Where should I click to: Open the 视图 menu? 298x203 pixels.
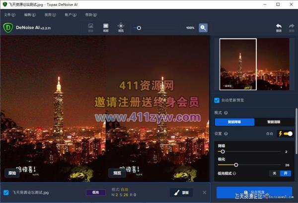click(x=48, y=14)
